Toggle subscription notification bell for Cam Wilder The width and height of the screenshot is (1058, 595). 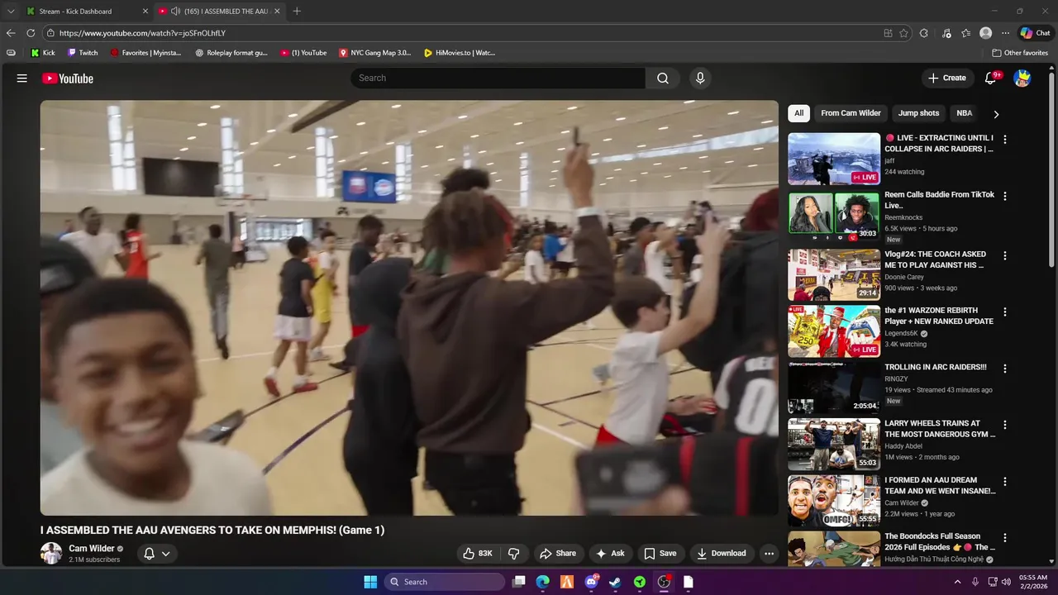pyautogui.click(x=150, y=554)
